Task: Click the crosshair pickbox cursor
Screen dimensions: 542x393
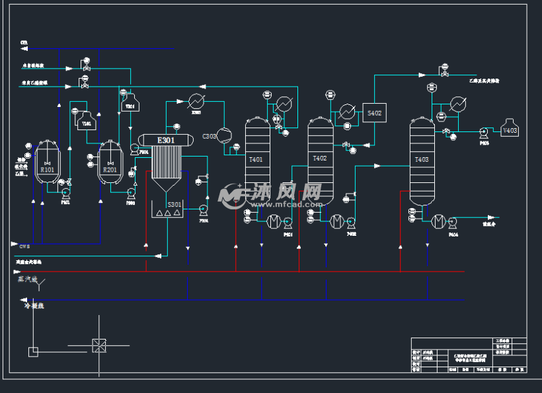Action: tap(99, 345)
